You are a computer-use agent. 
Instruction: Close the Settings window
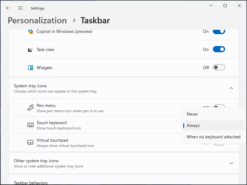pos(239,6)
